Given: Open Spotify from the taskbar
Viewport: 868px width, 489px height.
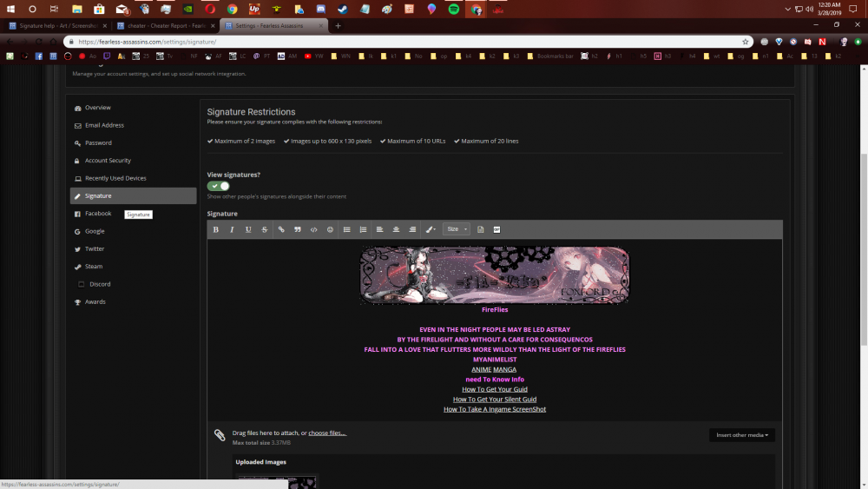Looking at the screenshot, I should coord(453,9).
